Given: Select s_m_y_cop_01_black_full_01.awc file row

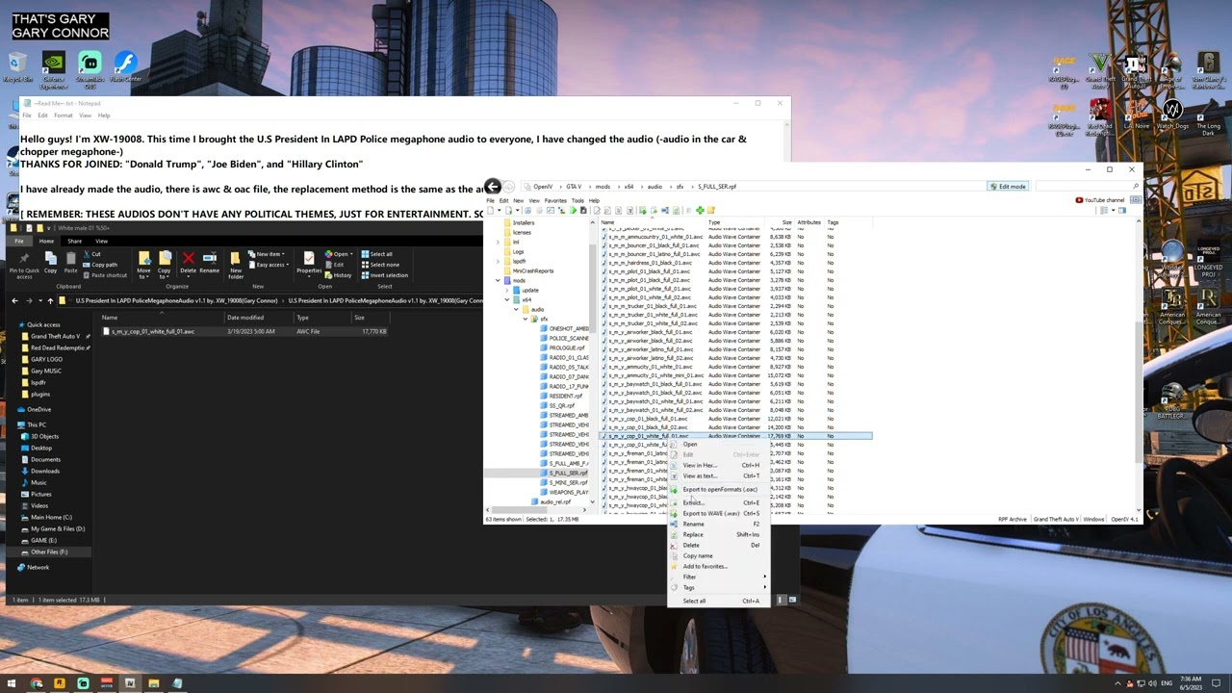Looking at the screenshot, I should [736, 419].
